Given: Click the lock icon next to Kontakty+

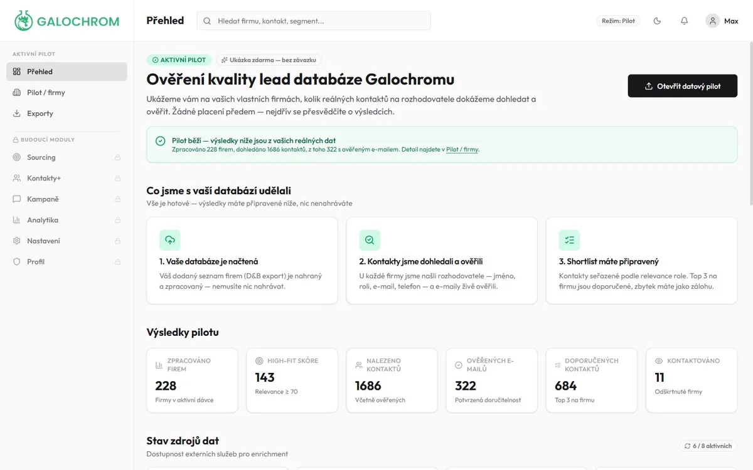Looking at the screenshot, I should pos(117,179).
